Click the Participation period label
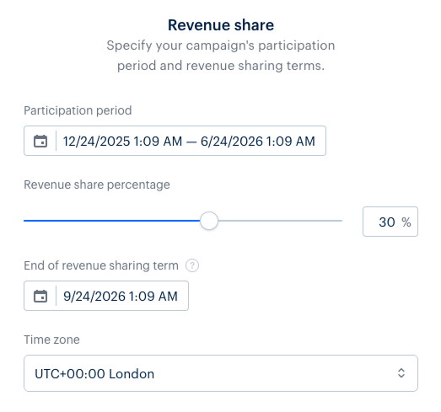This screenshot has width=441, height=412. (78, 110)
